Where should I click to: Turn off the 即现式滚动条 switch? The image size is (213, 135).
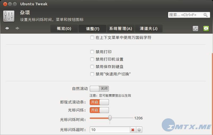pyautogui.click(x=99, y=102)
